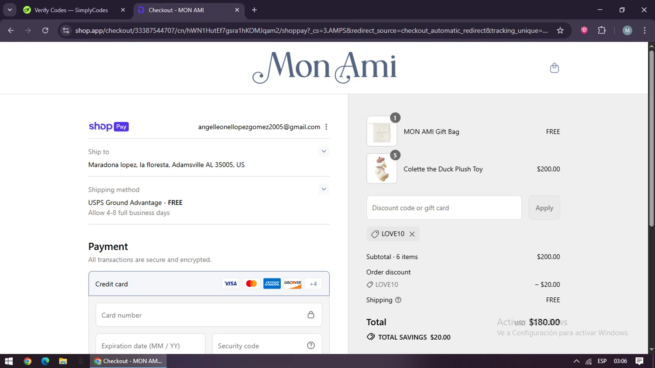Click the Visa card icon
Image resolution: width=655 pixels, height=368 pixels.
(x=231, y=284)
